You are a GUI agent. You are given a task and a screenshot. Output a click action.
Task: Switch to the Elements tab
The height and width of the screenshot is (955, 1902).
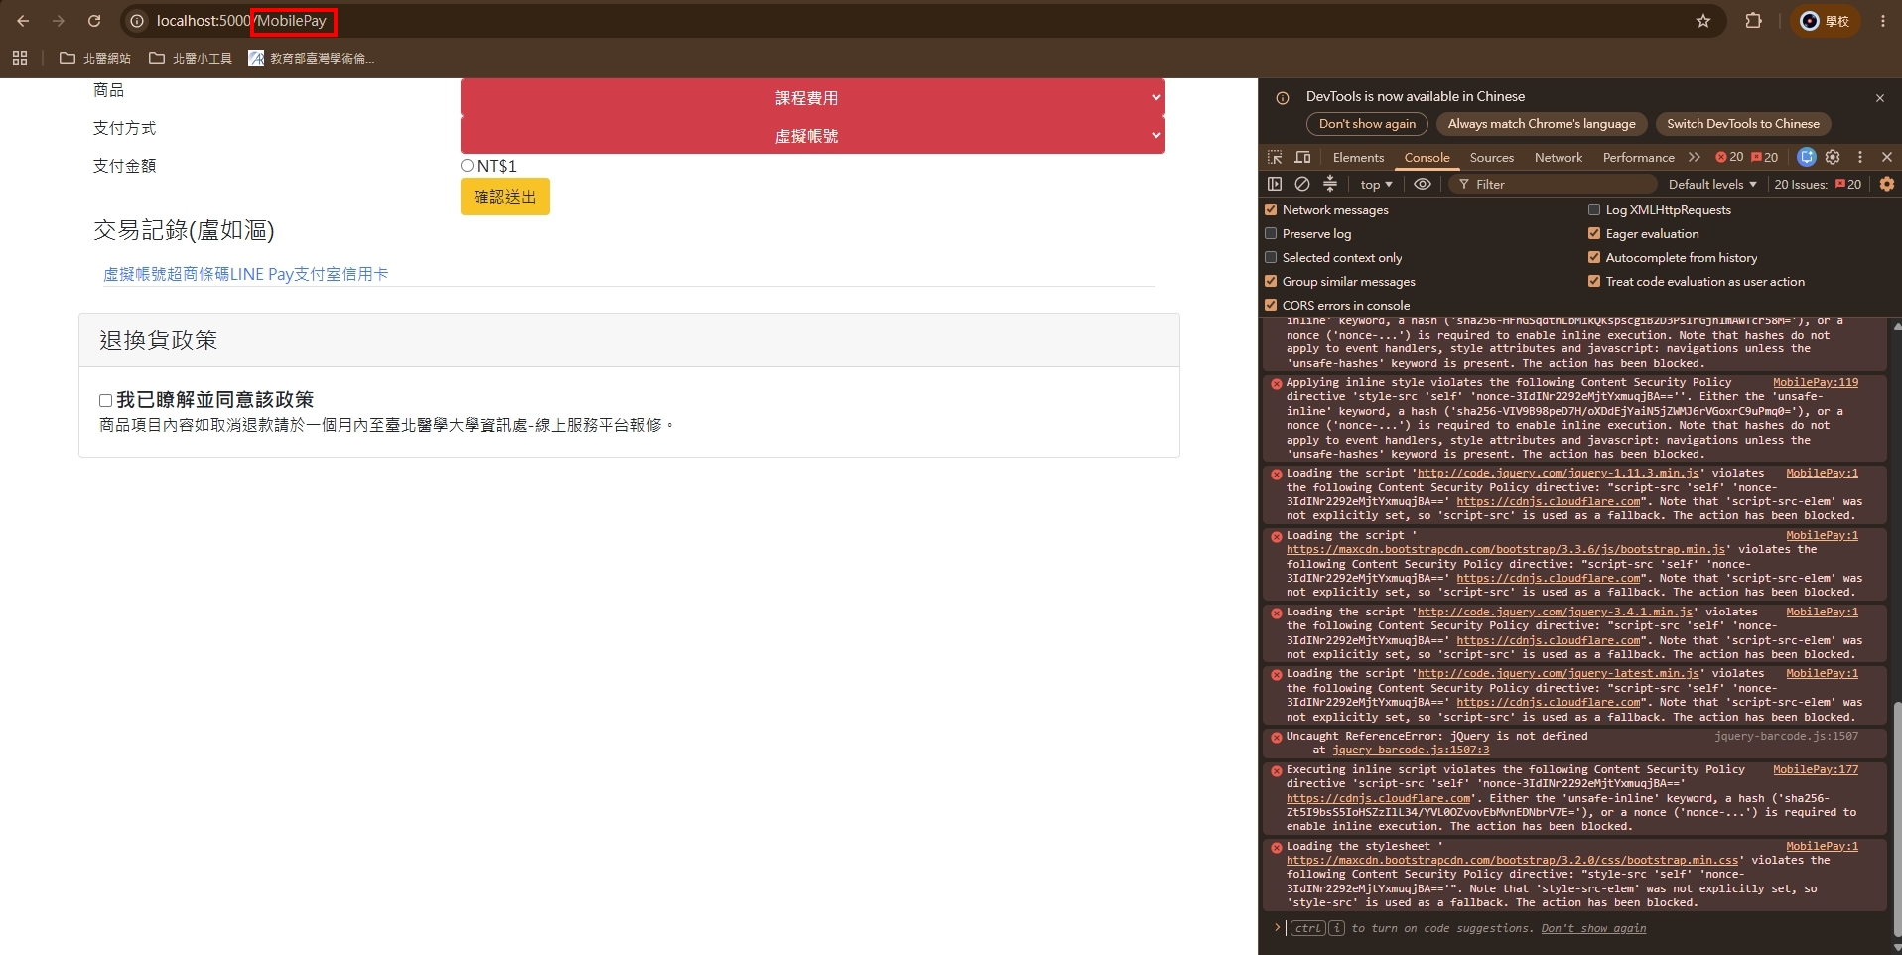coord(1358,157)
